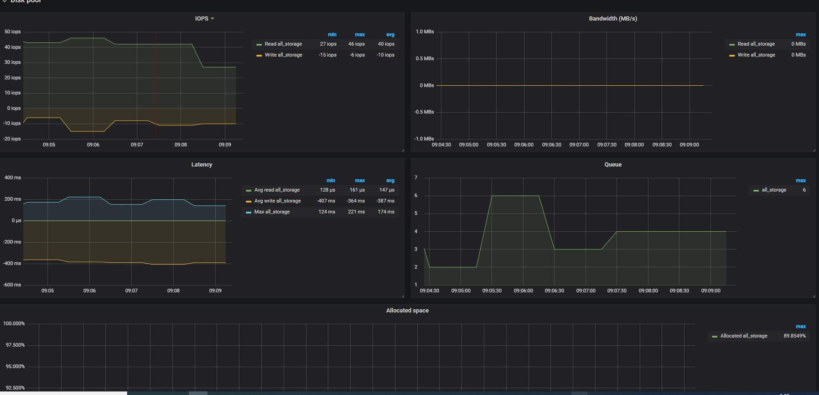
Task: Sort Latency legend by min column
Action: tap(331, 181)
